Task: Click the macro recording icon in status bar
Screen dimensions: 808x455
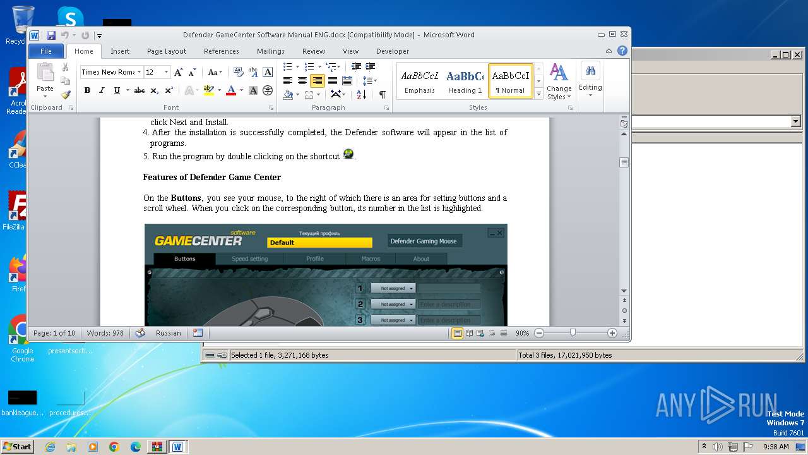Action: [x=198, y=333]
